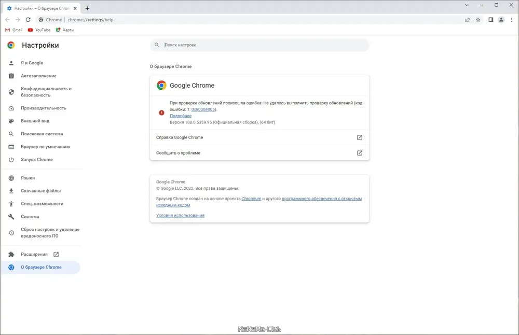The width and height of the screenshot is (519, 335).
Task: Click the share page icon
Action: coord(468,20)
